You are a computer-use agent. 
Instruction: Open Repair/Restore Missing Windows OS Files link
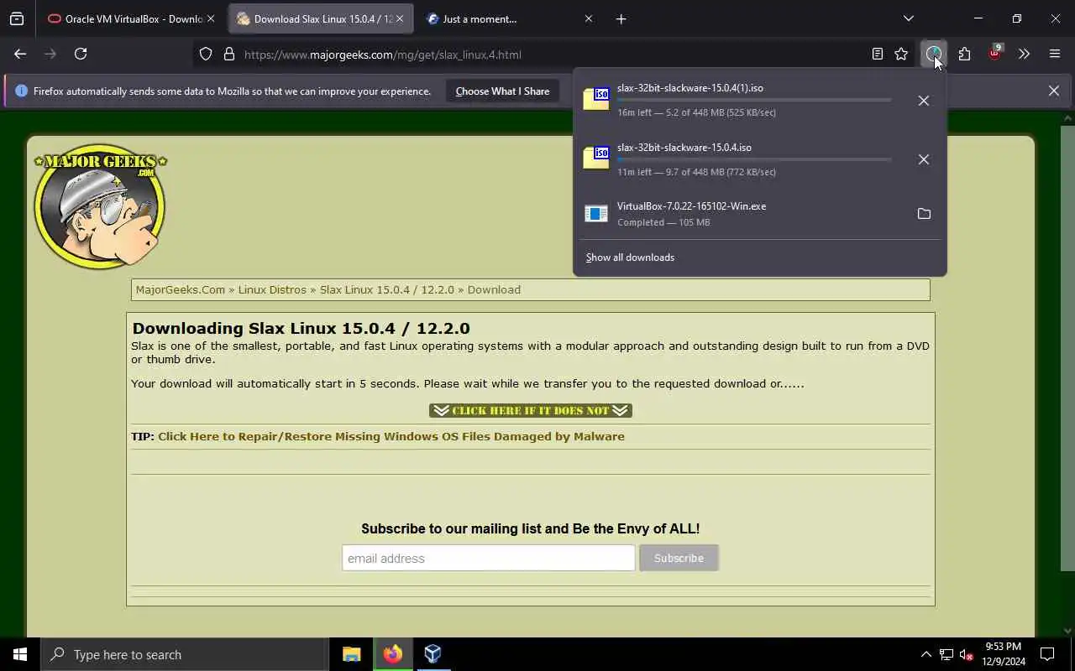click(x=391, y=436)
